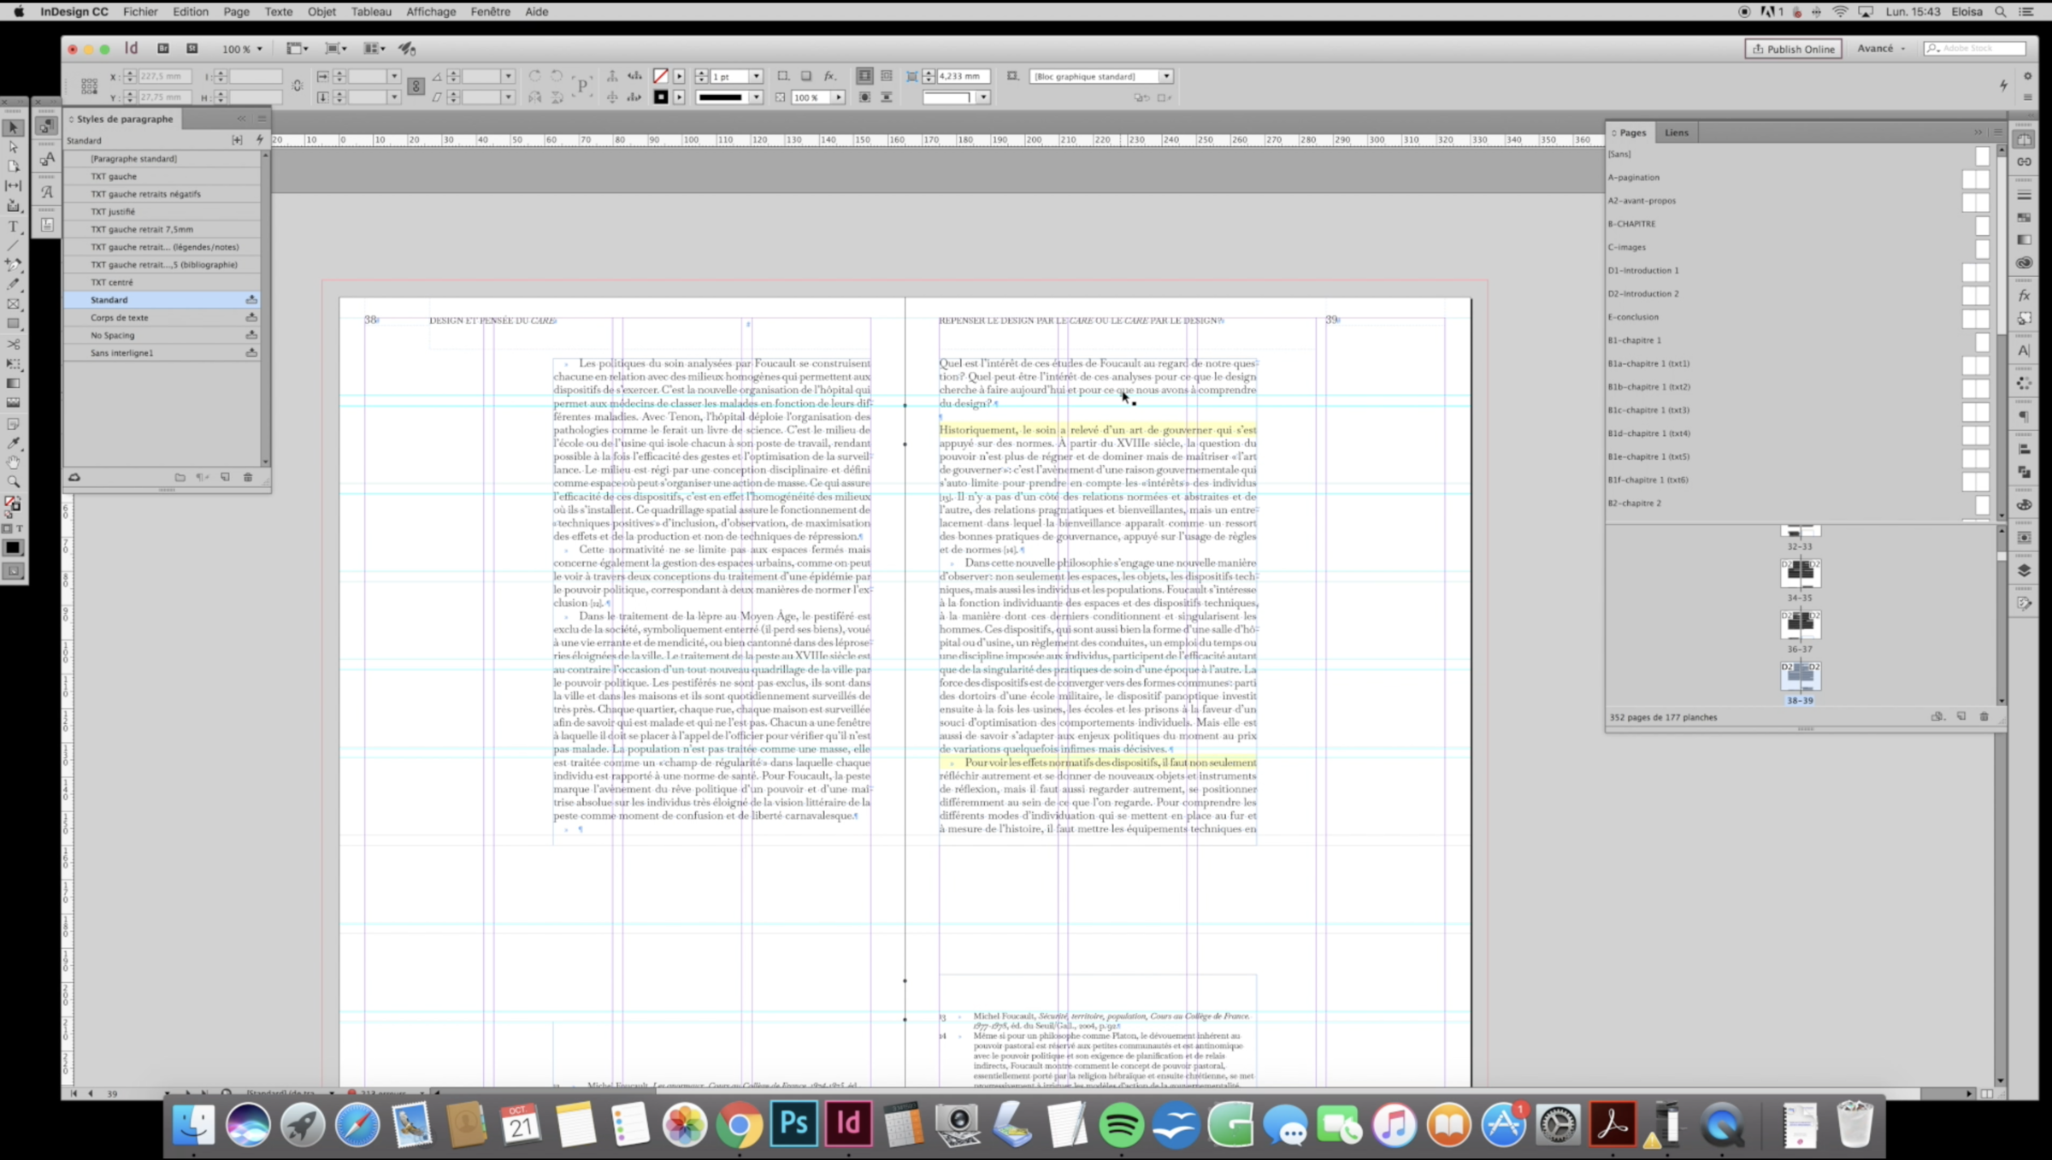
Task: Choose the Eyedropper tool
Action: [x=13, y=443]
